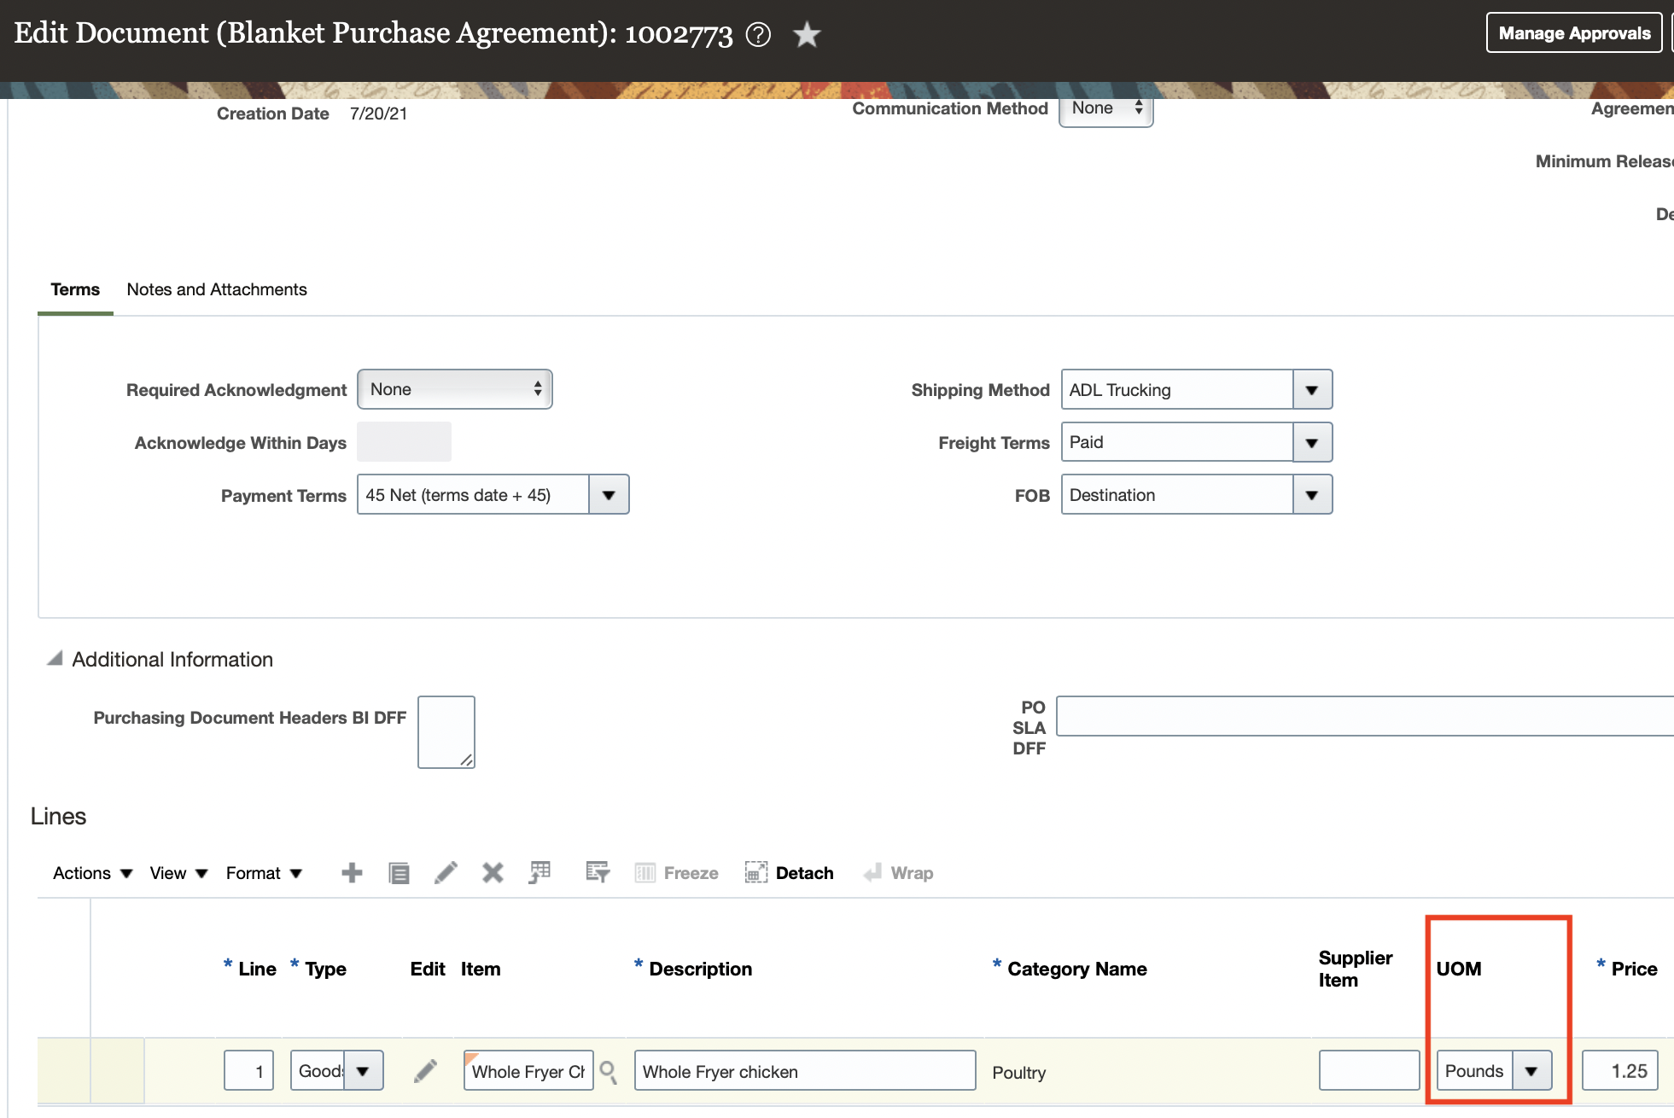The image size is (1674, 1118).
Task: Click the Manage Approvals button
Action: (x=1574, y=33)
